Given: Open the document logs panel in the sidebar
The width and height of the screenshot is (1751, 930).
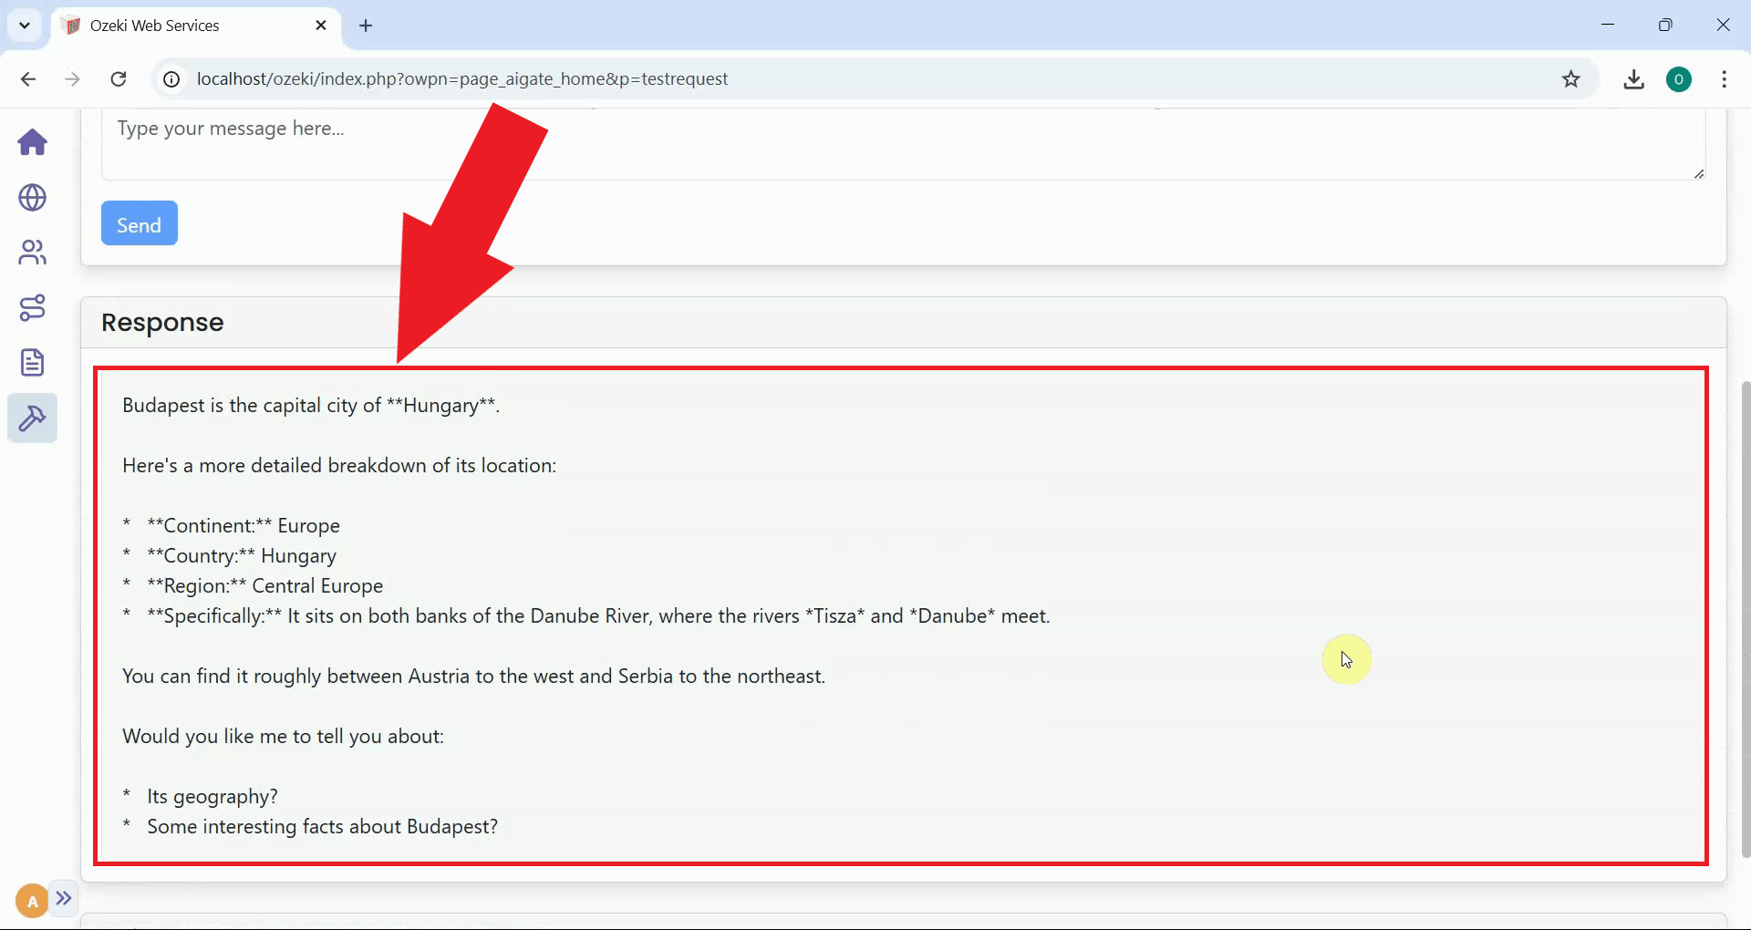Looking at the screenshot, I should pyautogui.click(x=32, y=362).
